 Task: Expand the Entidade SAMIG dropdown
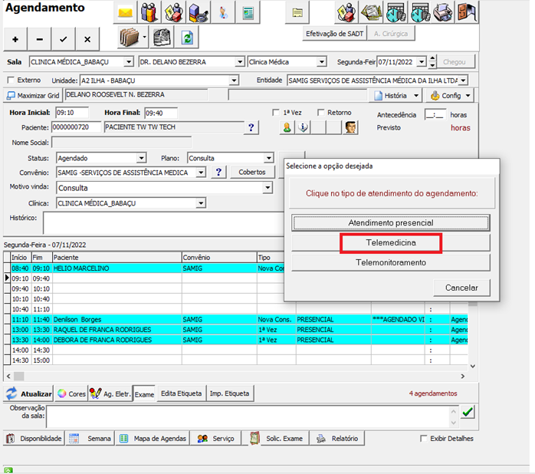click(463, 81)
